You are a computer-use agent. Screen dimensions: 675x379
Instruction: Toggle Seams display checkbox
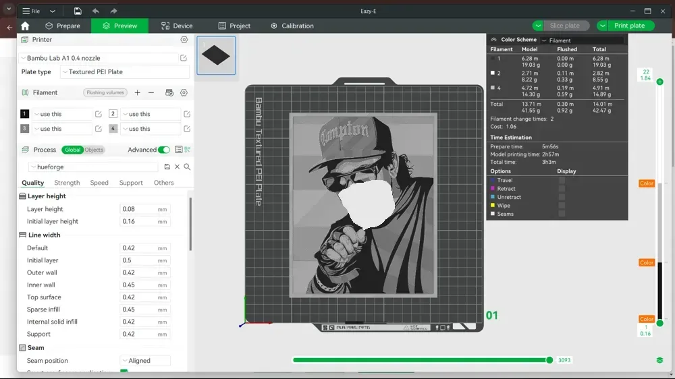click(562, 214)
